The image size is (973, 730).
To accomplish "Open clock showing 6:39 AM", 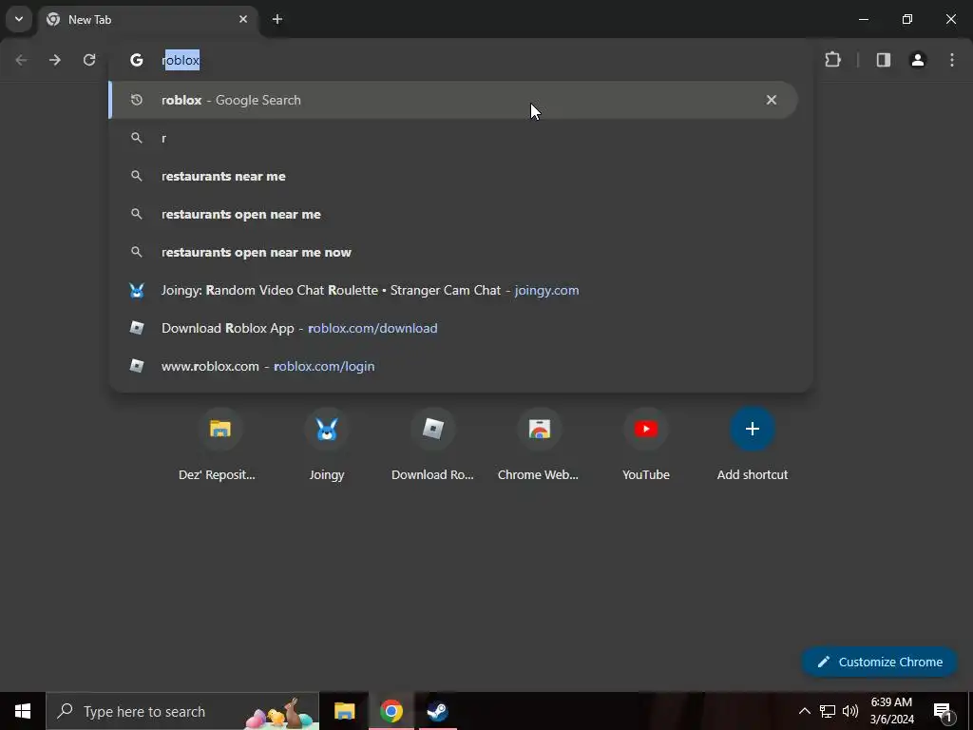I will [891, 711].
